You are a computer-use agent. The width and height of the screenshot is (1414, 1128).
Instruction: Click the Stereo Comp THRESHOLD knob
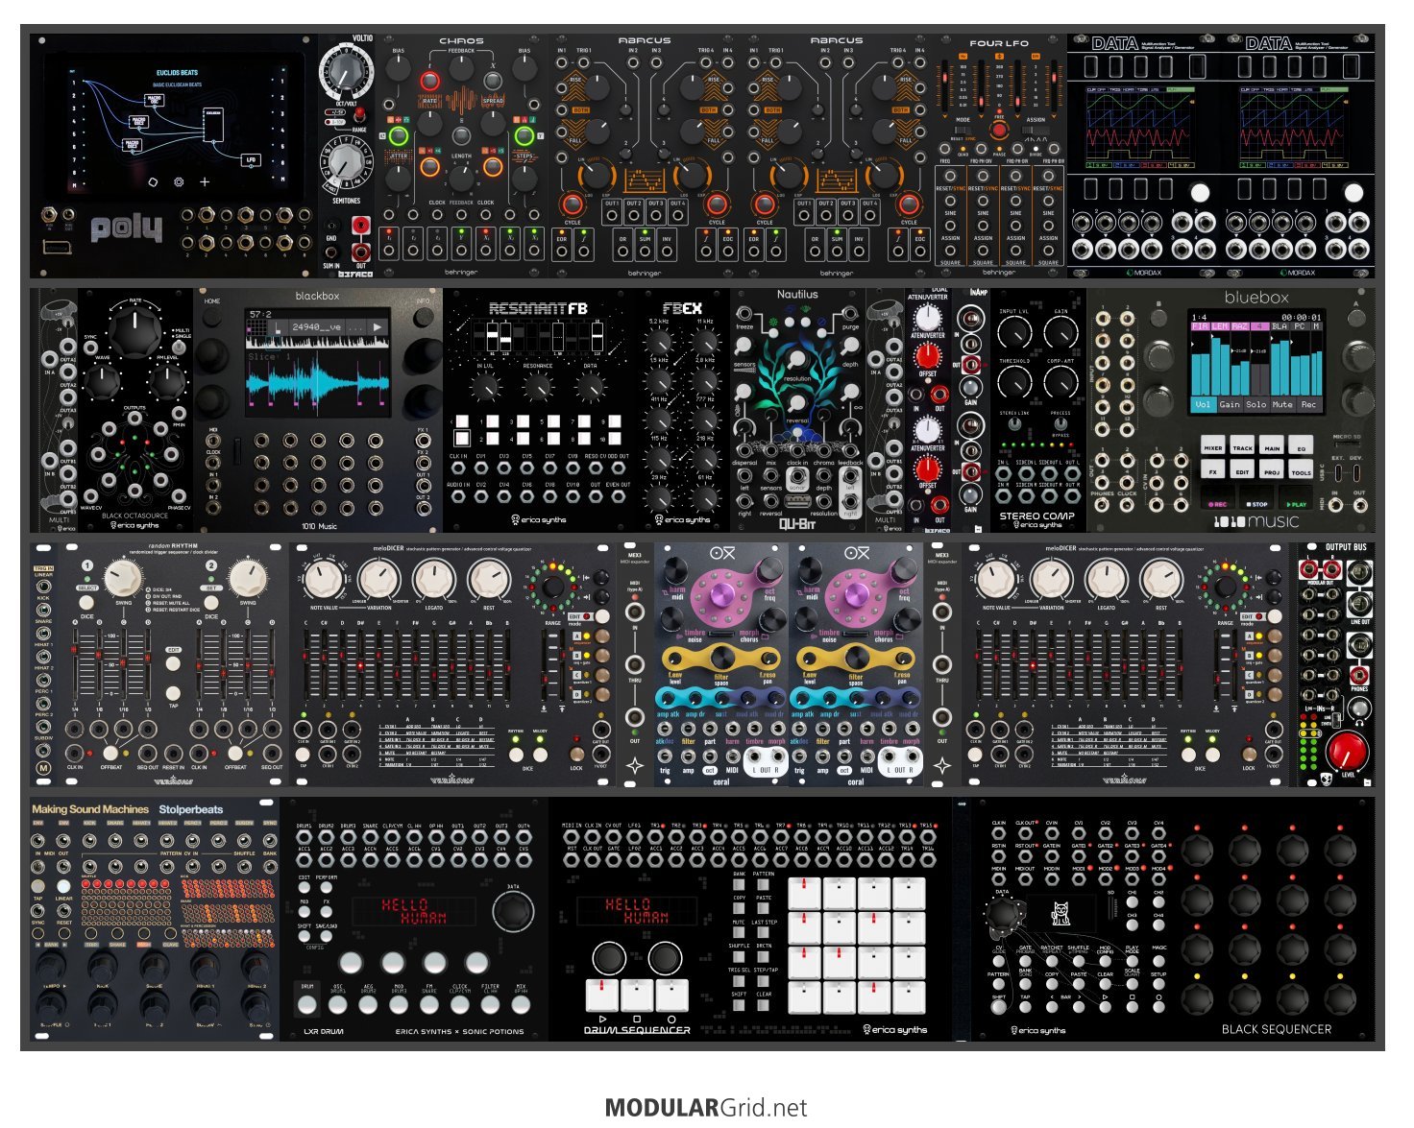(x=1014, y=383)
